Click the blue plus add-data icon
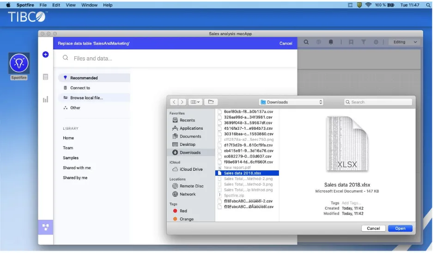This screenshot has height=253, width=437. coord(45,54)
